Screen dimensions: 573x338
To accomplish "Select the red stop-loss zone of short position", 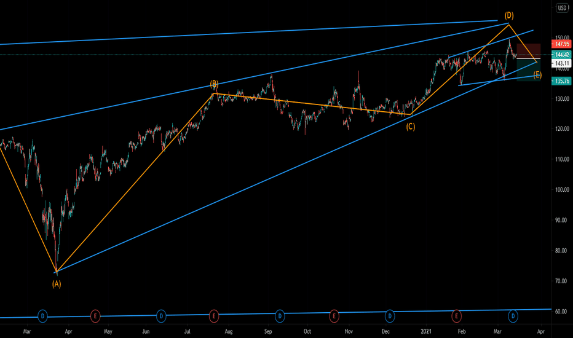I will tap(528, 51).
